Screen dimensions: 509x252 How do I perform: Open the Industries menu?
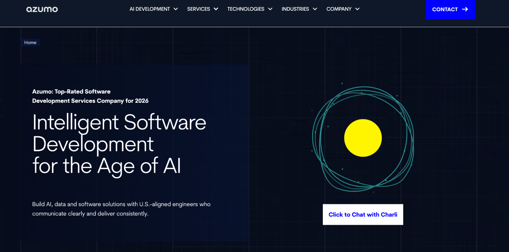299,9
